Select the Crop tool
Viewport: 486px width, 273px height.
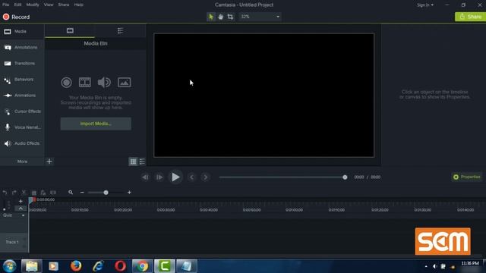click(230, 17)
